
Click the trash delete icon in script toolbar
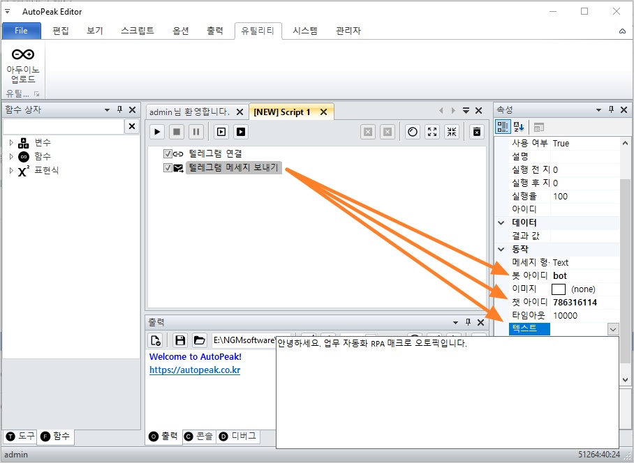click(477, 132)
